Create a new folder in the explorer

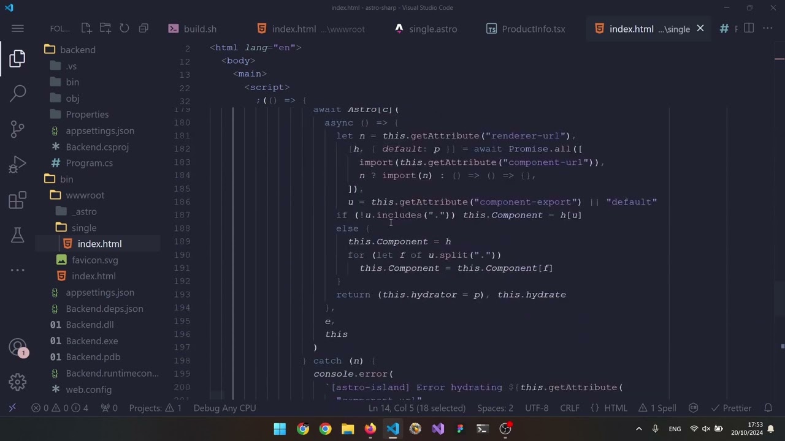pos(105,28)
